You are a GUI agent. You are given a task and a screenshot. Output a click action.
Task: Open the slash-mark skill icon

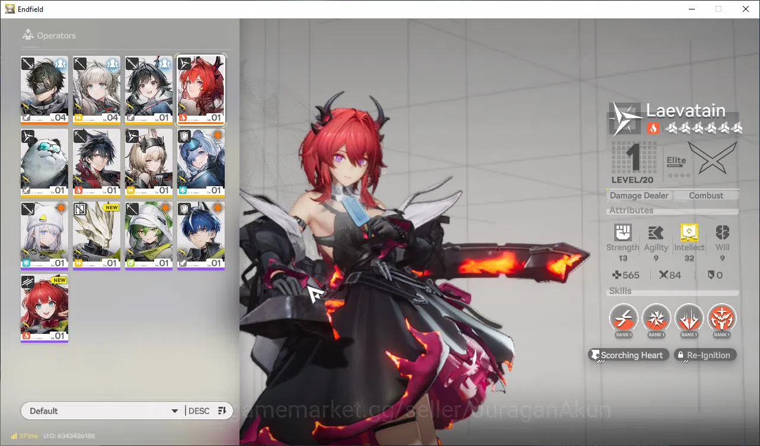pyautogui.click(x=624, y=318)
